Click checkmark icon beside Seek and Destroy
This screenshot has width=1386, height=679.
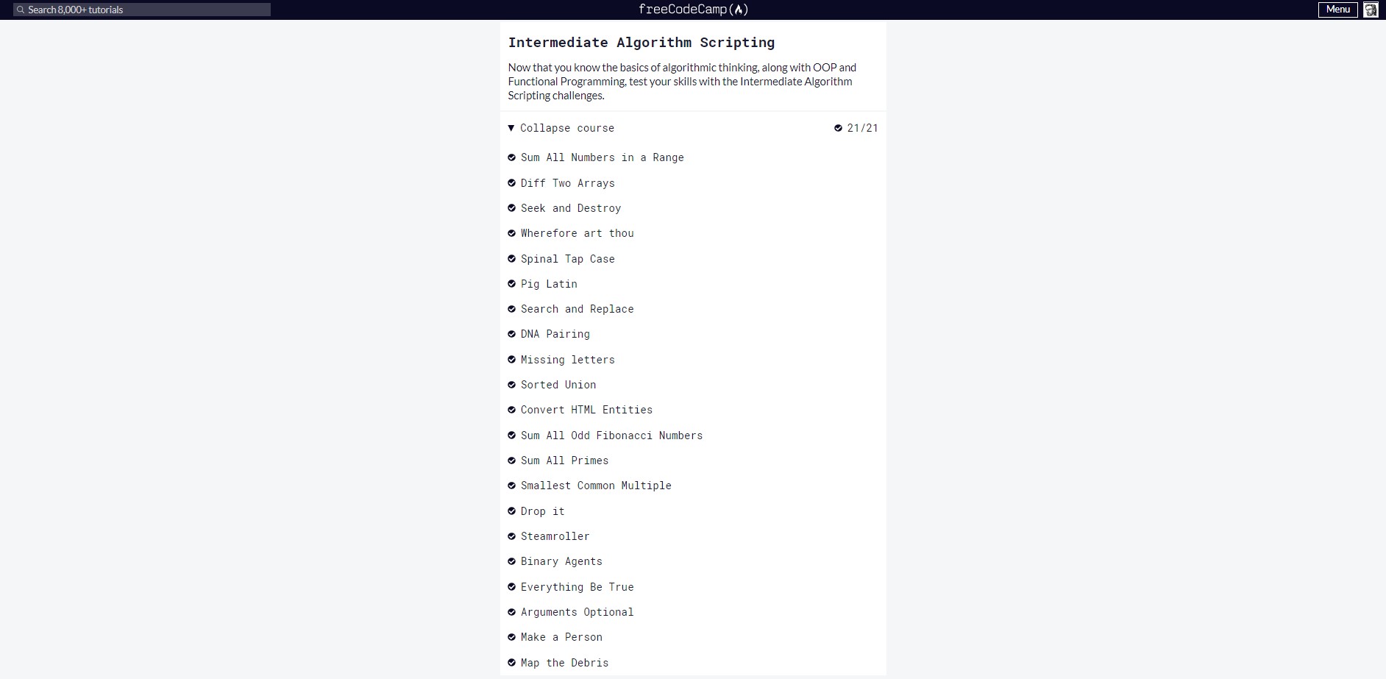click(511, 208)
